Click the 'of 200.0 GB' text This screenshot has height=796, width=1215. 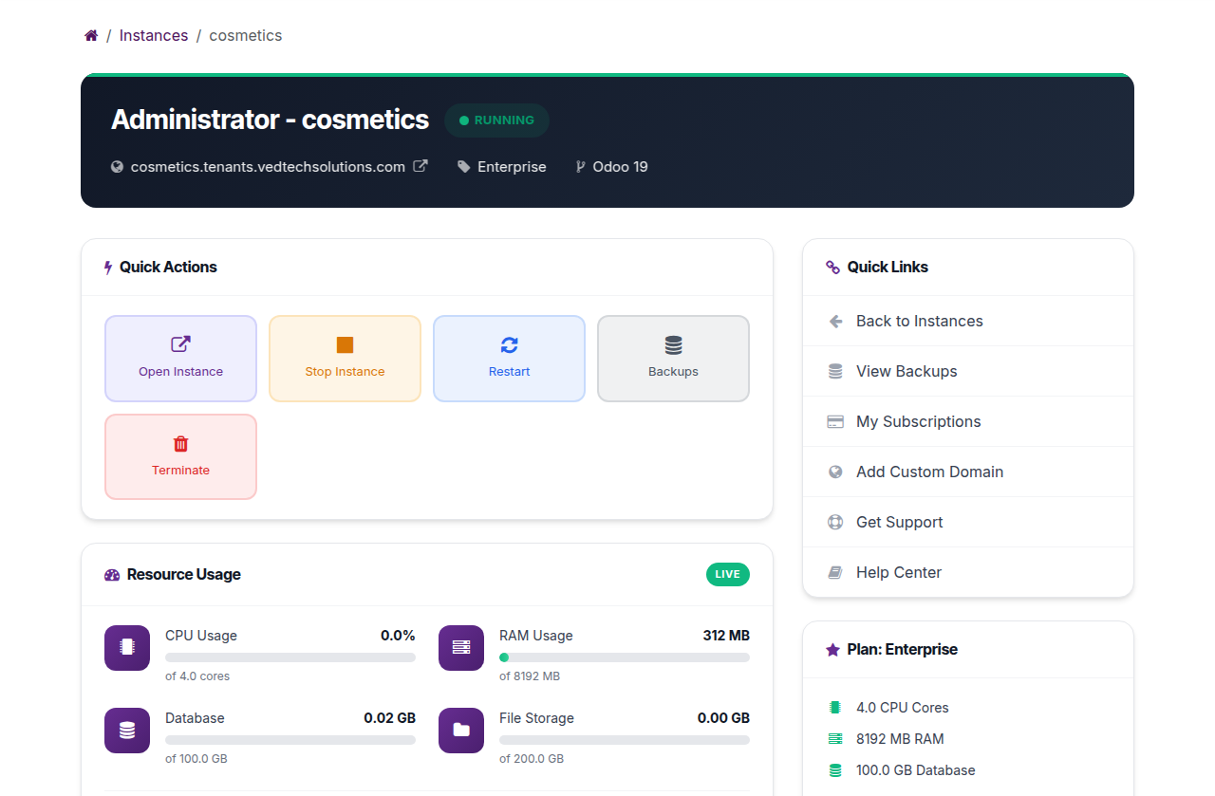coord(532,759)
